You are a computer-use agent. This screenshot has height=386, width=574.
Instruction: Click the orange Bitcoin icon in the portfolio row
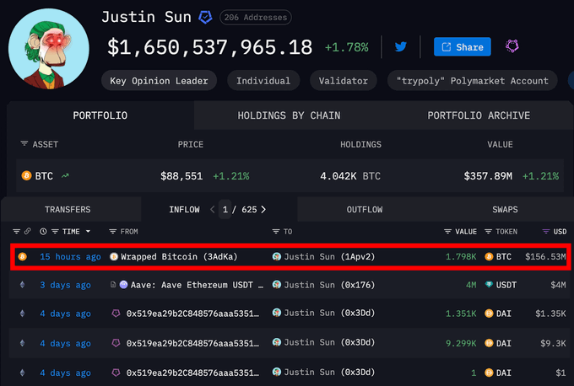(x=27, y=176)
